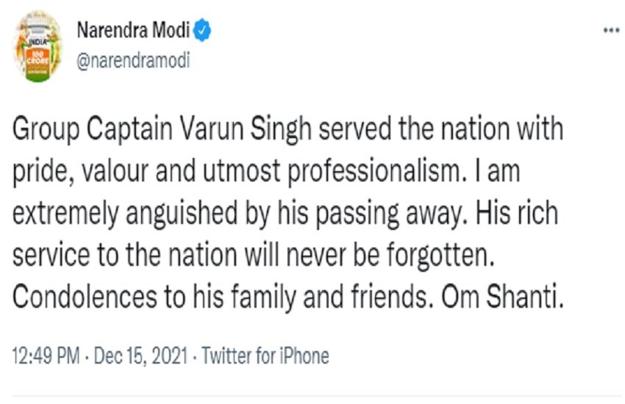Click "Group Captain Varun Singh" in the tweet

[x=162, y=129]
